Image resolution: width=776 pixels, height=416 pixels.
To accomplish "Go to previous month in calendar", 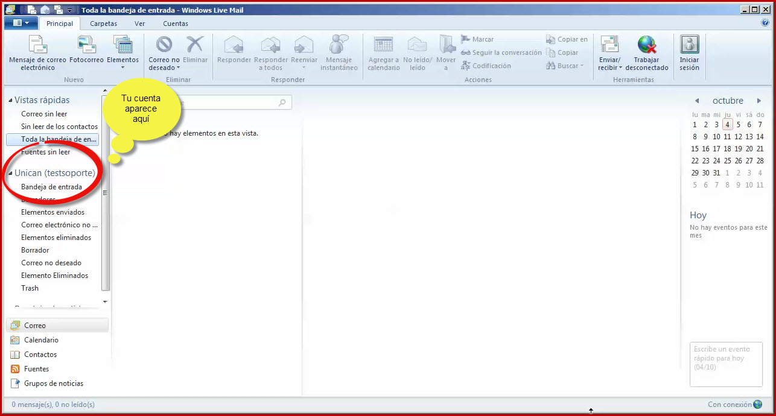I will pyautogui.click(x=697, y=101).
